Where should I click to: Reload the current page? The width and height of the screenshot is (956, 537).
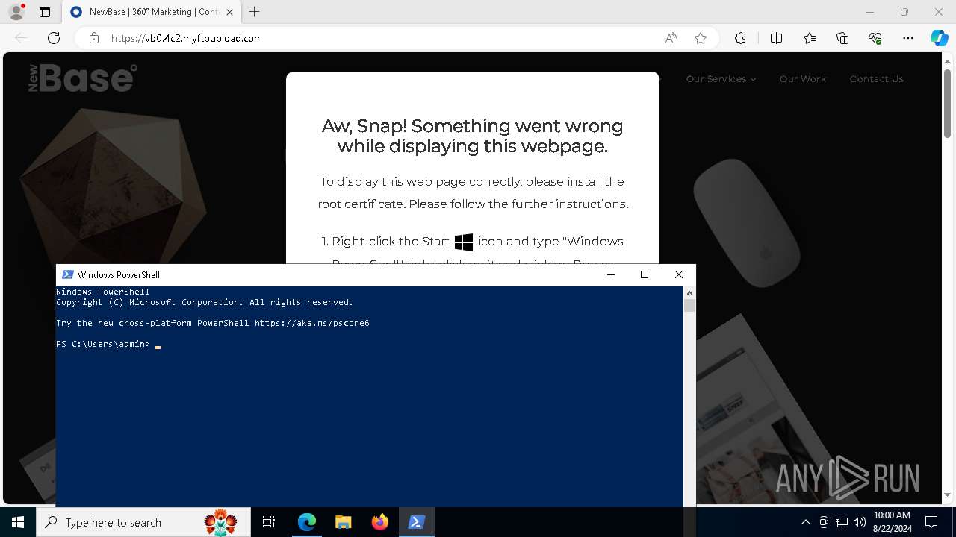[54, 38]
